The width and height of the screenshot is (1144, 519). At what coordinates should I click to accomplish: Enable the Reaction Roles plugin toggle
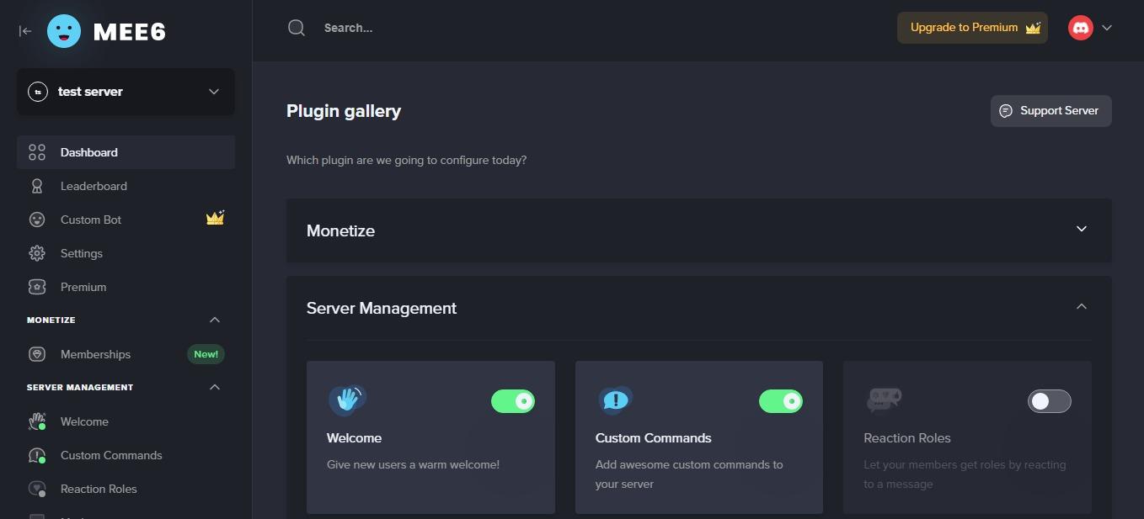click(1050, 401)
